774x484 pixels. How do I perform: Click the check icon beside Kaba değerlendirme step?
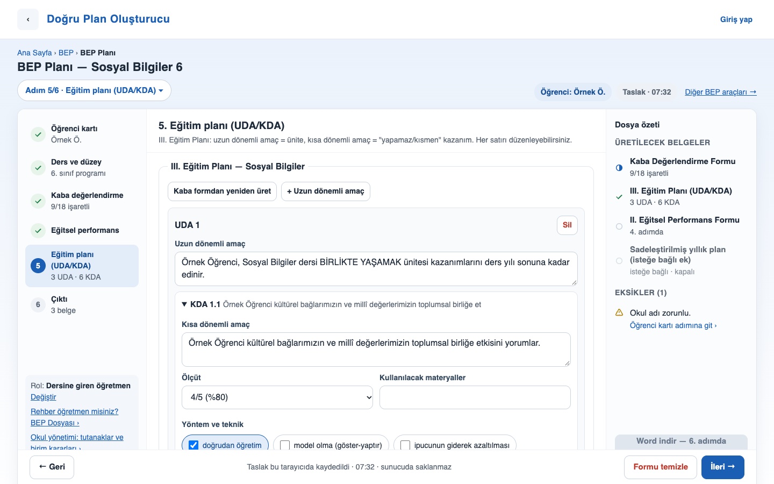[38, 201]
